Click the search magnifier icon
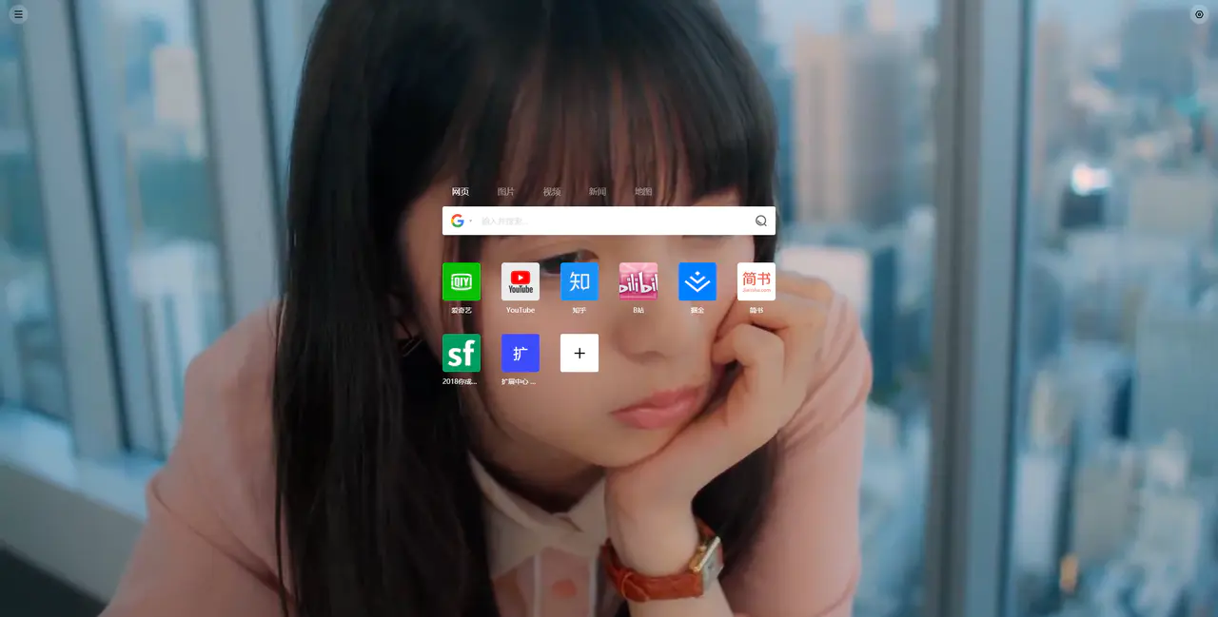 (761, 221)
